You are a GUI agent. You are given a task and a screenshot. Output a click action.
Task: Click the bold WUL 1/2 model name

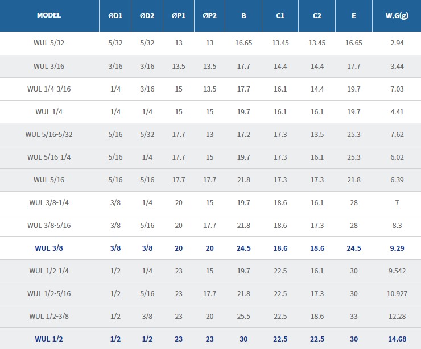pos(49,339)
